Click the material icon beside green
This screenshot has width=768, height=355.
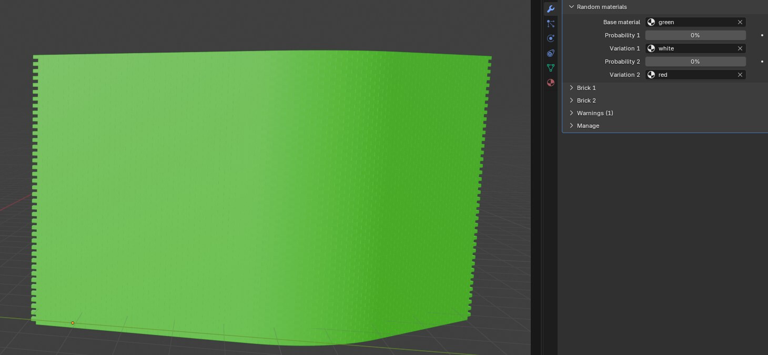(x=651, y=22)
